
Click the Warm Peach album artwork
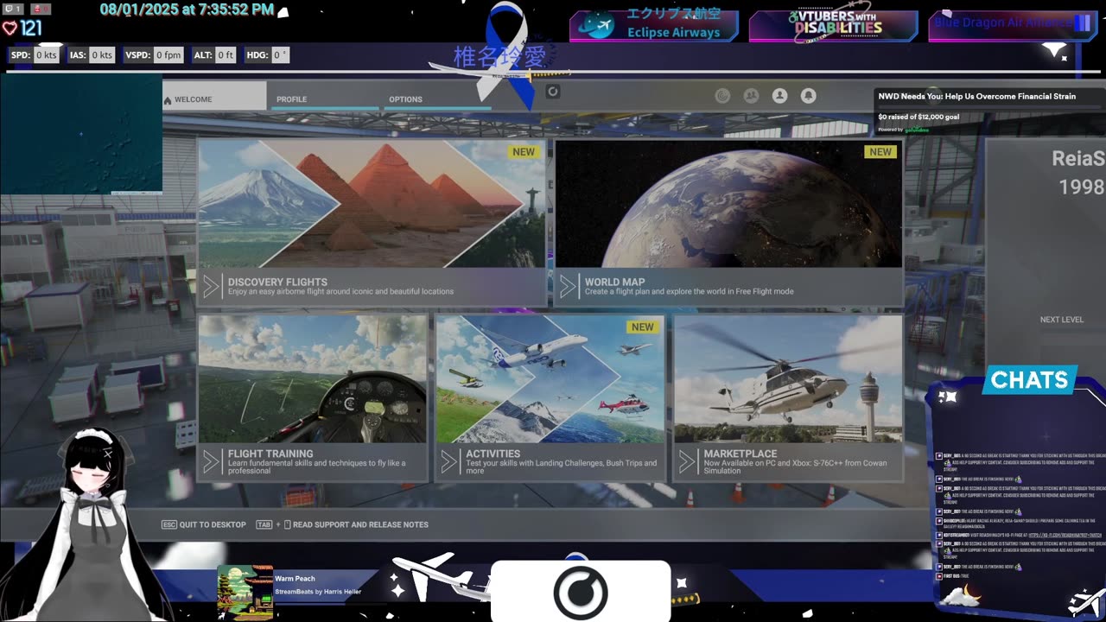[x=245, y=593]
